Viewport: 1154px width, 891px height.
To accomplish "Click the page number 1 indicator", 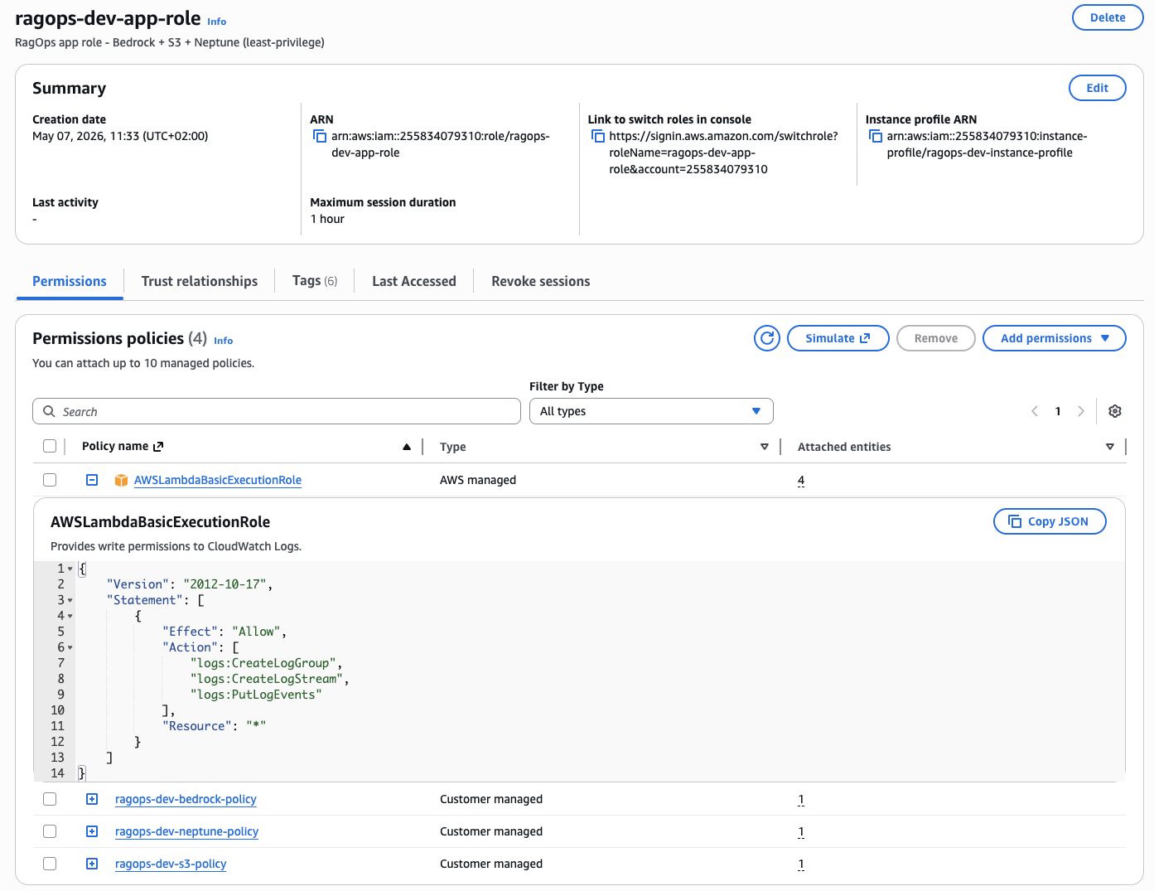I will click(x=1058, y=411).
